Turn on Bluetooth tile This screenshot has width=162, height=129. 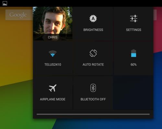pyautogui.click(x=93, y=93)
